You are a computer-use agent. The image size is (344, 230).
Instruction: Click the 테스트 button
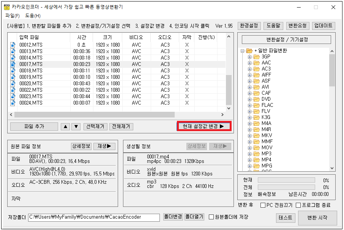[x=286, y=218]
